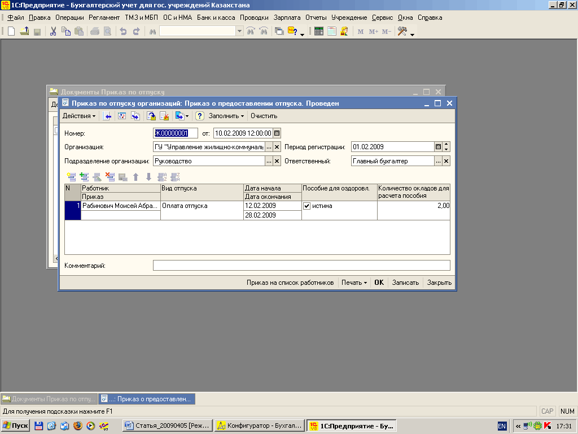Open Конфигуратор in the Windows taskbar
578x434 pixels.
tap(260, 426)
